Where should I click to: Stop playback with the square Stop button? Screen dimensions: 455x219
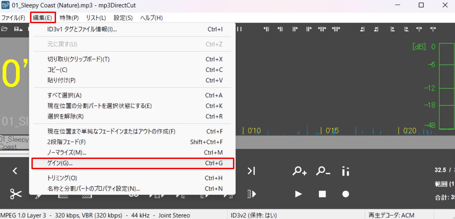point(322,194)
